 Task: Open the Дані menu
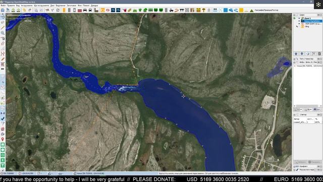coord(52,6)
